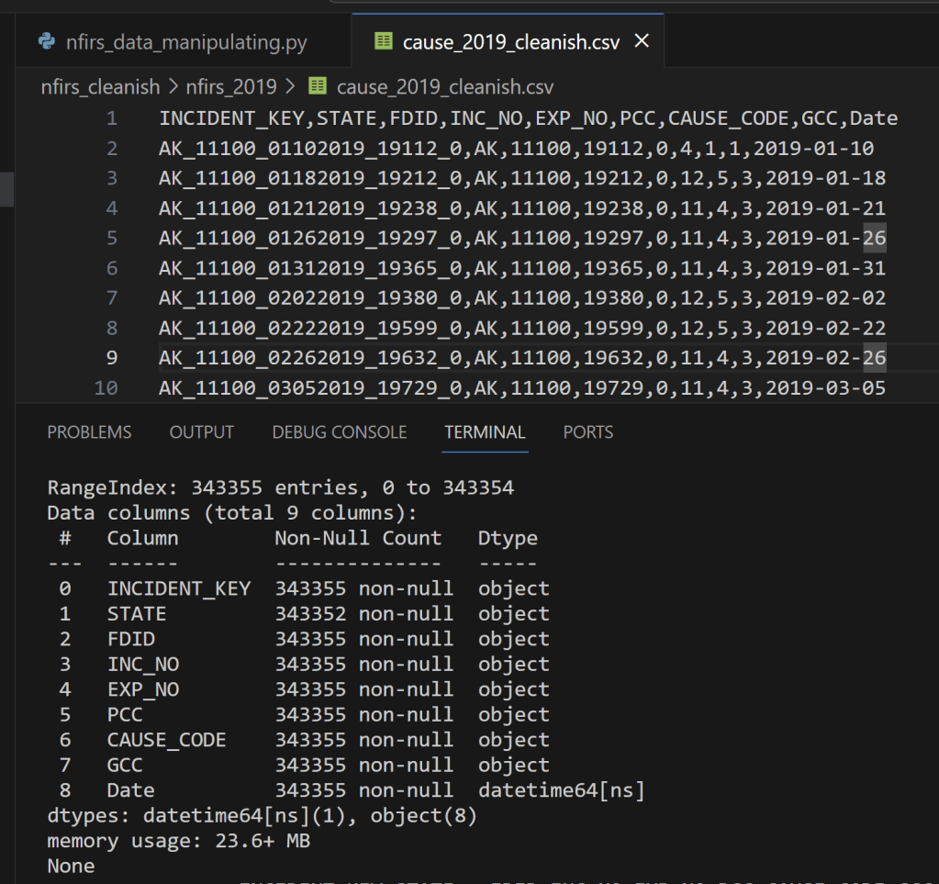
Task: Click the CSV file icon in the breadcrumb
Action: coord(318,87)
